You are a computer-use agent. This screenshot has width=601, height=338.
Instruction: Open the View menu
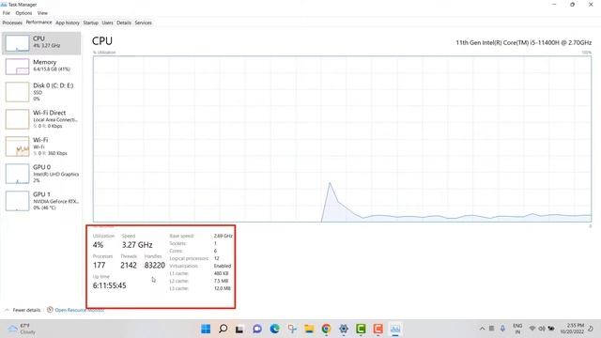pos(42,13)
